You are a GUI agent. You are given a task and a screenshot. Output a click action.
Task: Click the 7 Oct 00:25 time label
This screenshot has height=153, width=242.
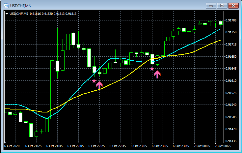click(223, 146)
